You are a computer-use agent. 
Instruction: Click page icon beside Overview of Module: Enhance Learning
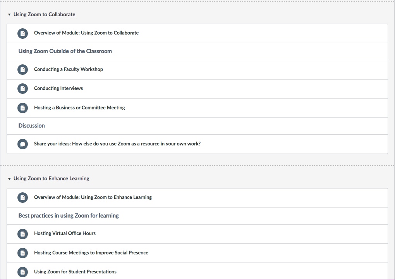coord(23,198)
